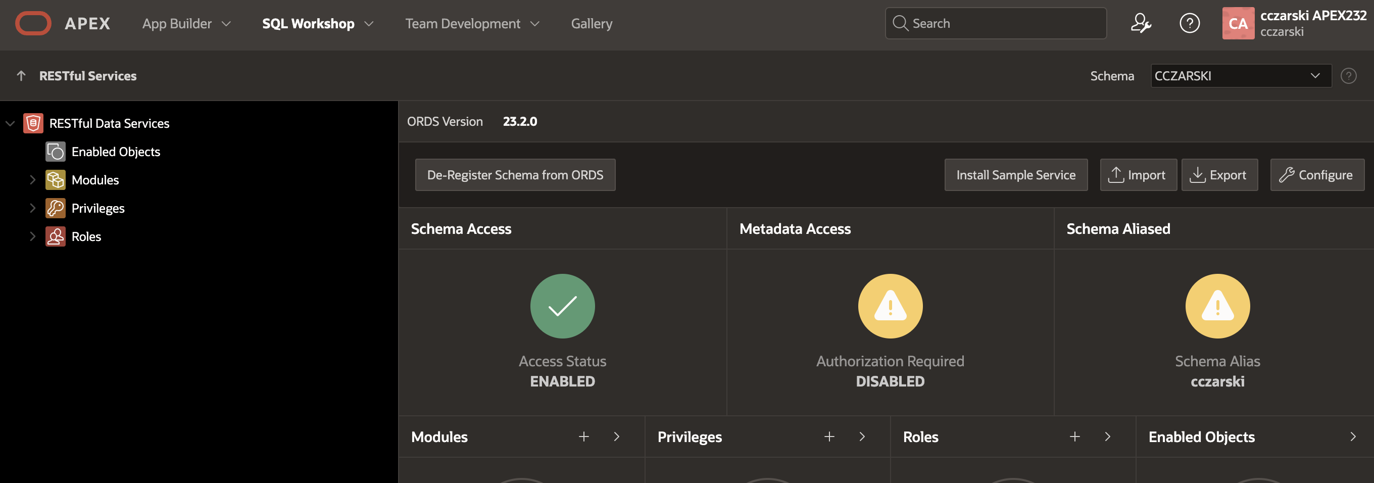The height and width of the screenshot is (483, 1374).
Task: Open the App Builder menu
Action: pyautogui.click(x=186, y=23)
